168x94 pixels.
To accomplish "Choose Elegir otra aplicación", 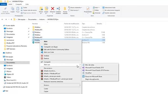I will pyautogui.click(x=92, y=79).
